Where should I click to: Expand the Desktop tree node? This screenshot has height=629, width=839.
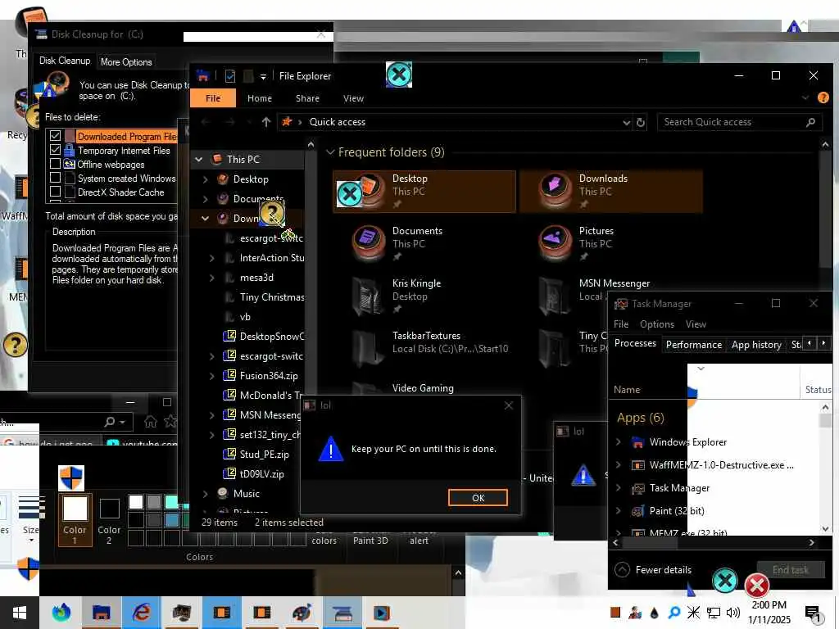206,179
